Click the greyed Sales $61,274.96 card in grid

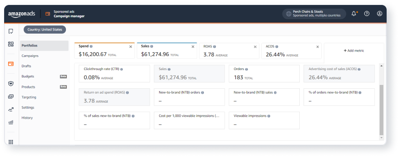[x=189, y=73]
